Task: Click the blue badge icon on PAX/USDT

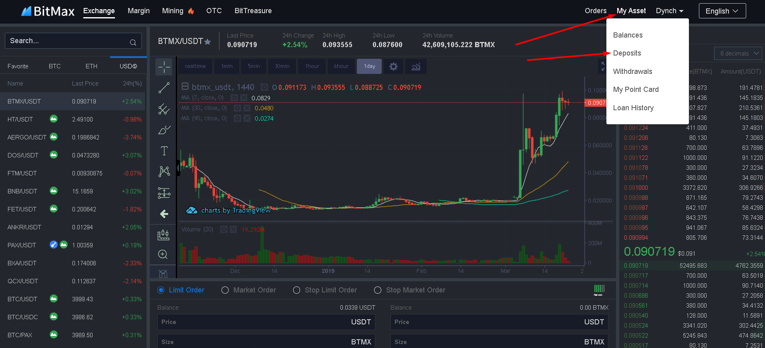Action: (x=54, y=245)
